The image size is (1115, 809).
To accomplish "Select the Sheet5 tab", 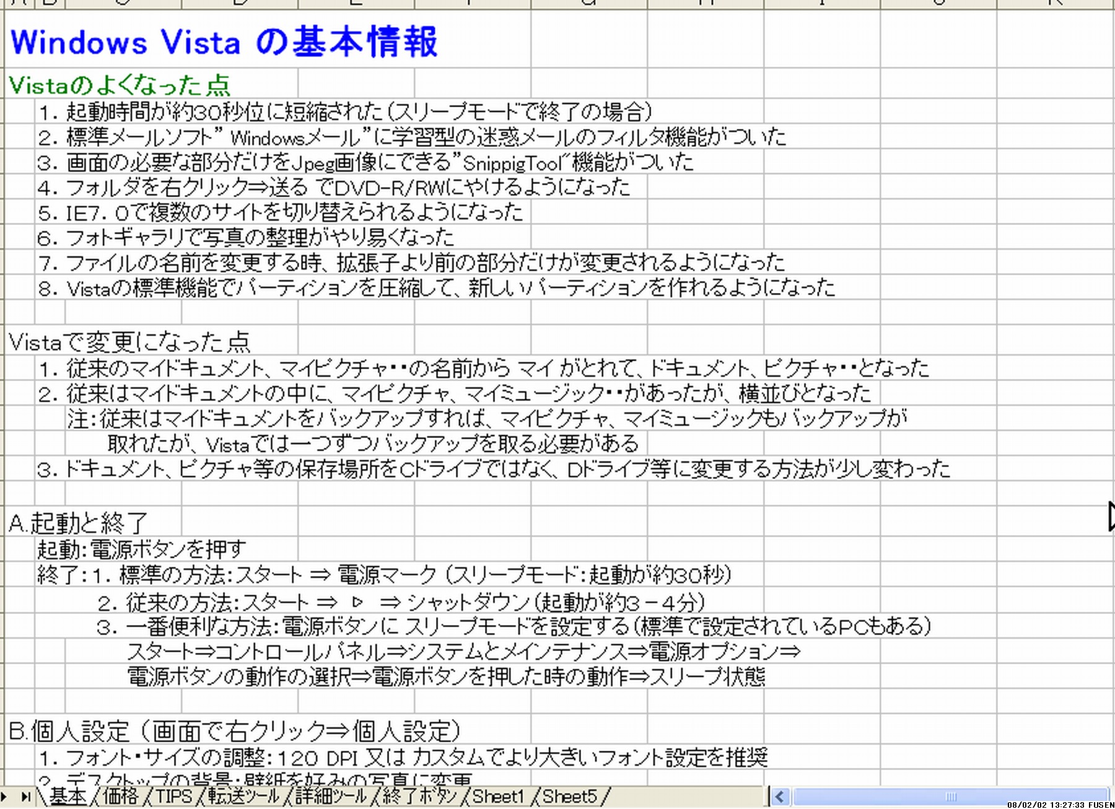I will point(570,797).
